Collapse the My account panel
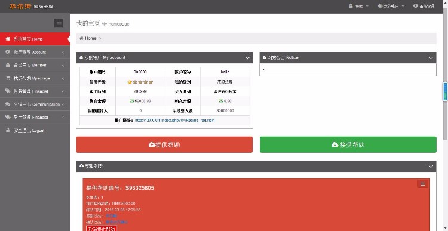 click(x=247, y=58)
